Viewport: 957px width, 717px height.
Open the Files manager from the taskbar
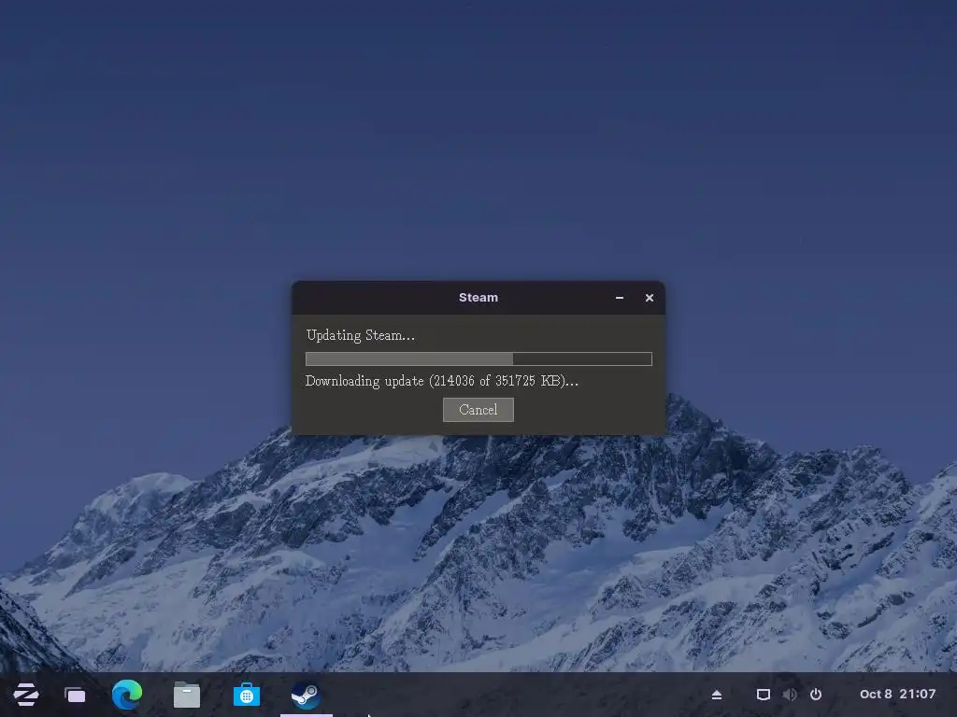pos(187,695)
